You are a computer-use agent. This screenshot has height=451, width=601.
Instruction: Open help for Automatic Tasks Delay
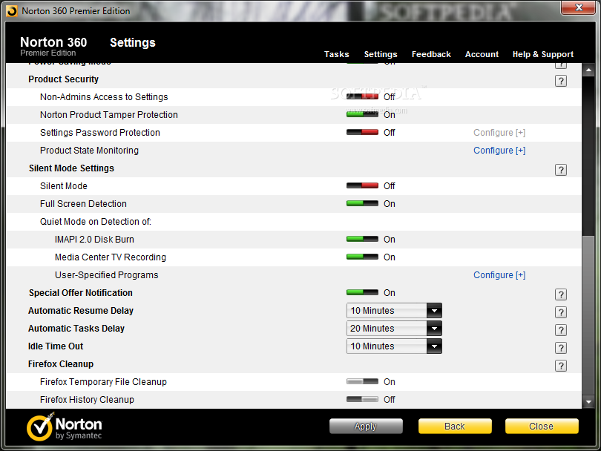point(561,330)
